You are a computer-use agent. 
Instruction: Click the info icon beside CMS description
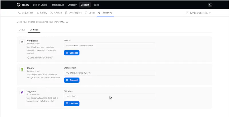point(67,22)
